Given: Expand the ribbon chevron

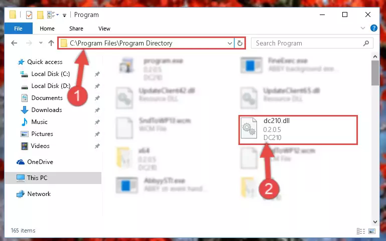Looking at the screenshot, I should (x=362, y=28).
